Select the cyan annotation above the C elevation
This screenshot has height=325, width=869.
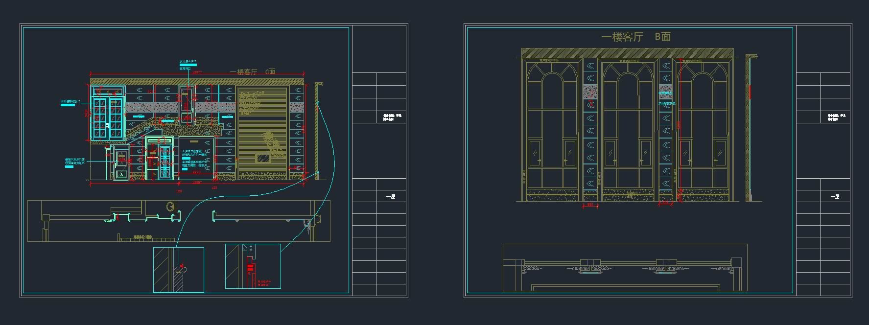coord(188,64)
